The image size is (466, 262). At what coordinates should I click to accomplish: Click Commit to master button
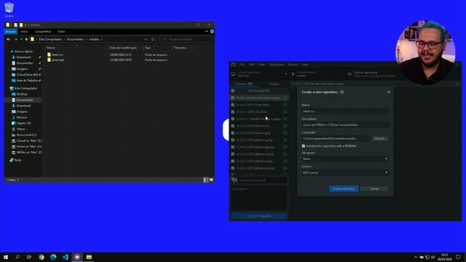pyautogui.click(x=259, y=216)
